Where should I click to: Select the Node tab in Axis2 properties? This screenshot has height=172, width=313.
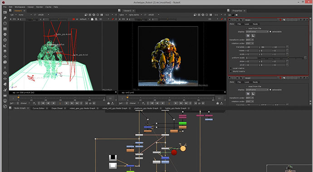point(255,82)
